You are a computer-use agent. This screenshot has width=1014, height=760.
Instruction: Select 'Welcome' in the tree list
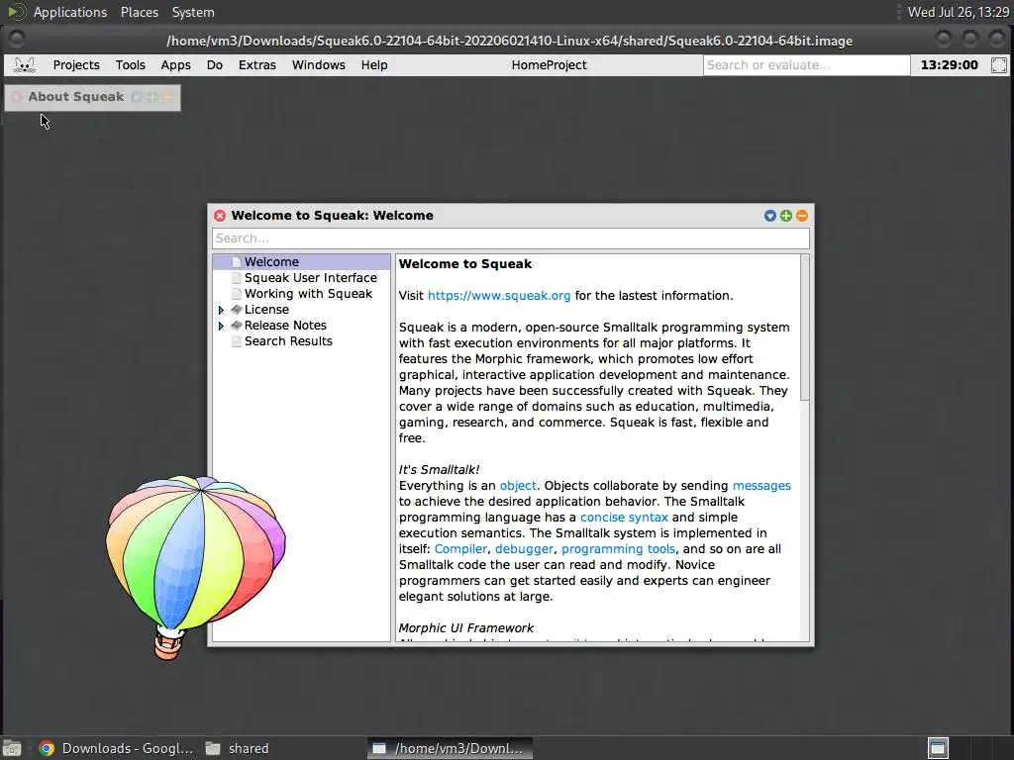point(301,261)
